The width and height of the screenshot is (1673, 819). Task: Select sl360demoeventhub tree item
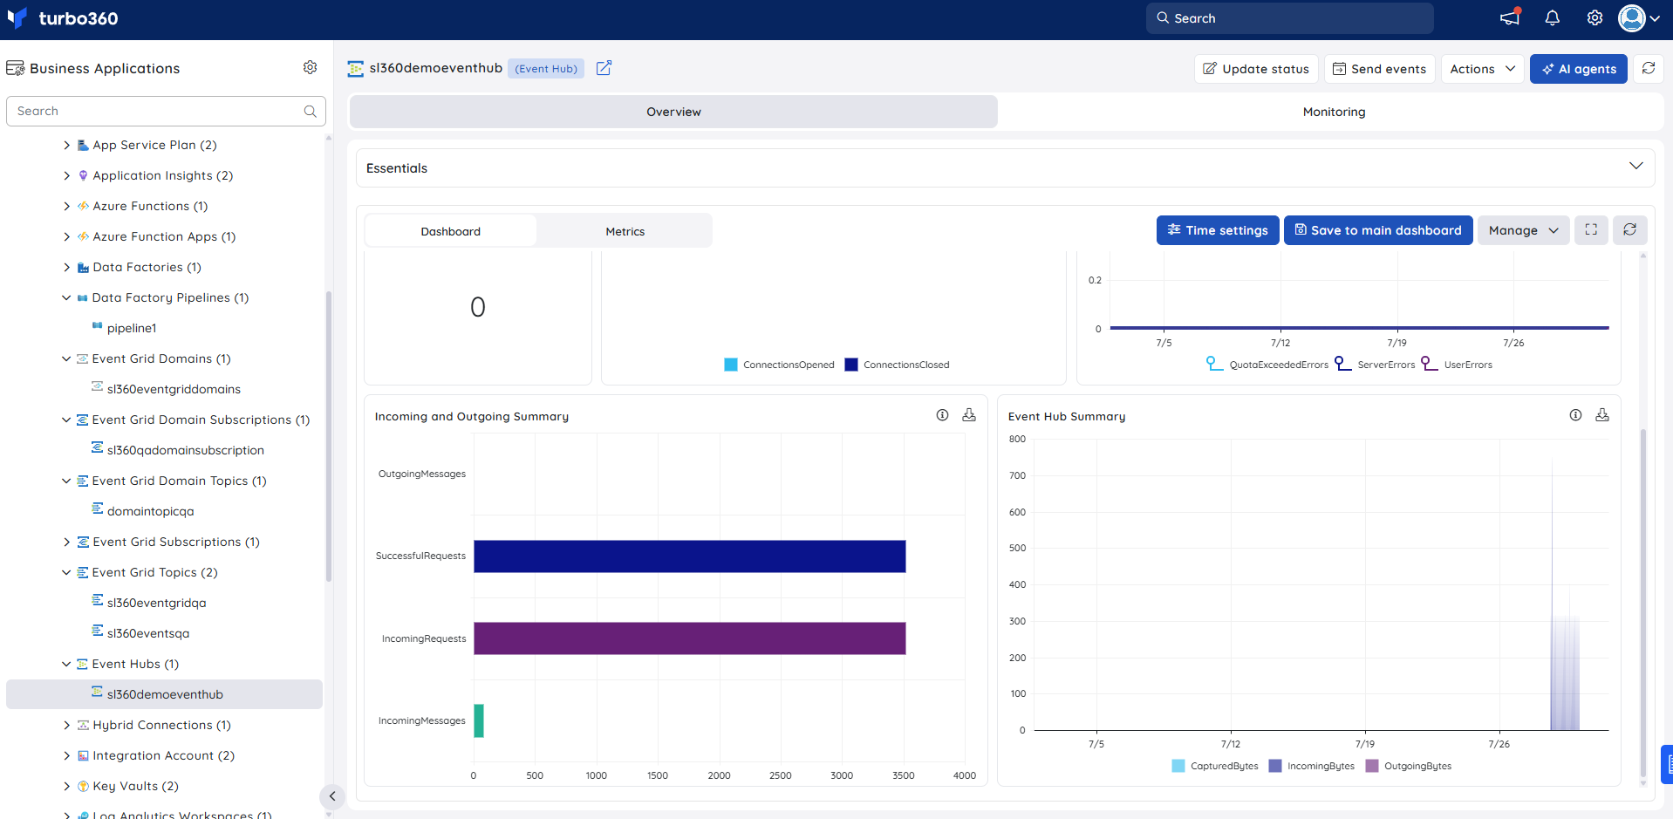[x=164, y=694]
